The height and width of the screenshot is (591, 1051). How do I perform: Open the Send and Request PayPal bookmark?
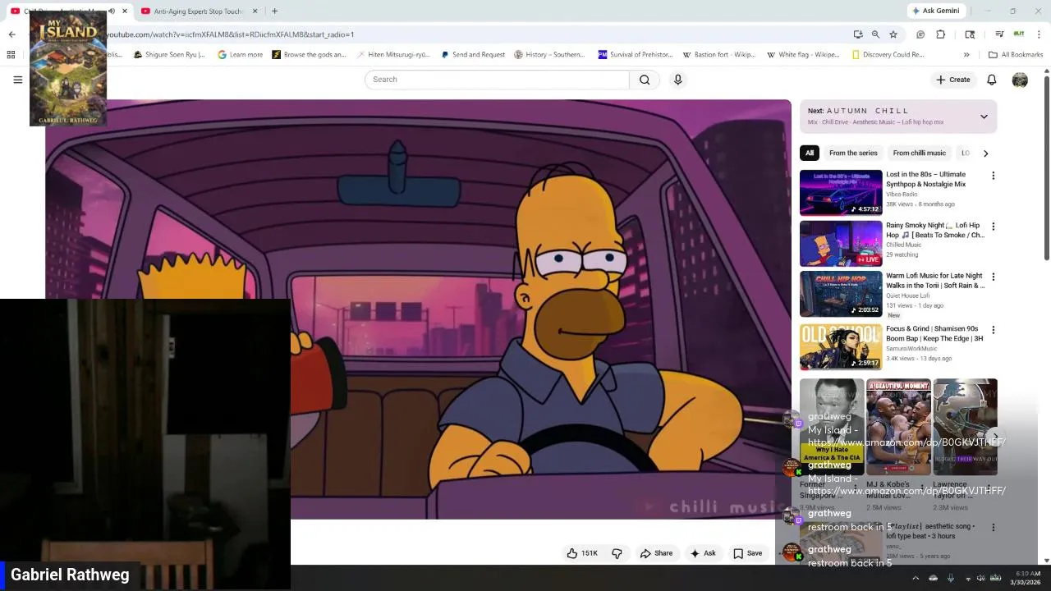[473, 55]
